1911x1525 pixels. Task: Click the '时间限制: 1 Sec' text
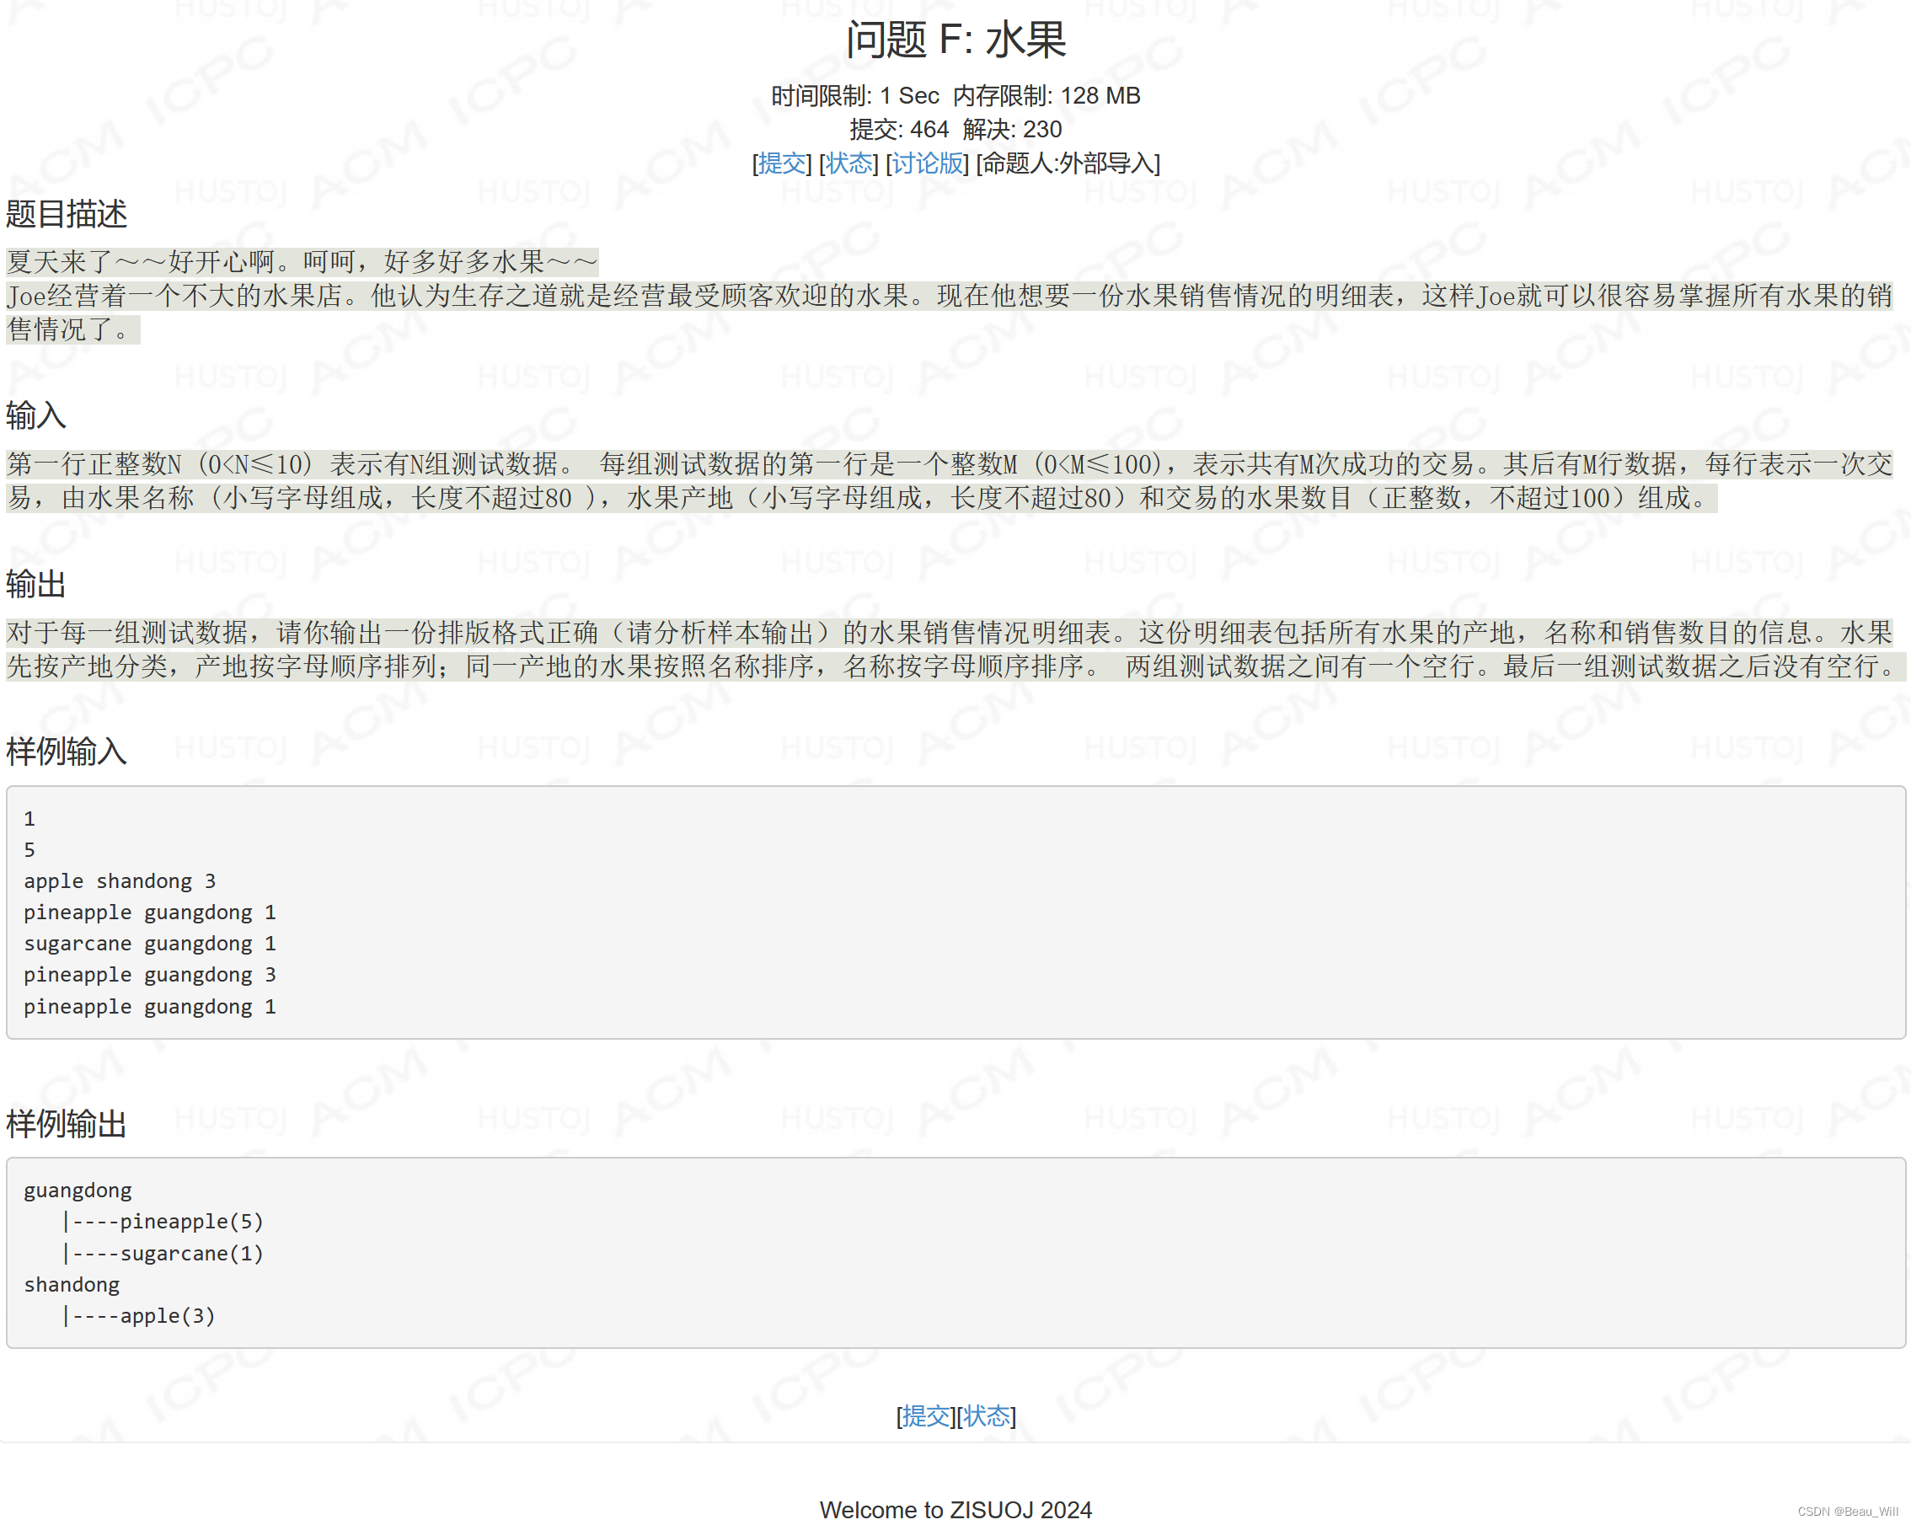(854, 96)
